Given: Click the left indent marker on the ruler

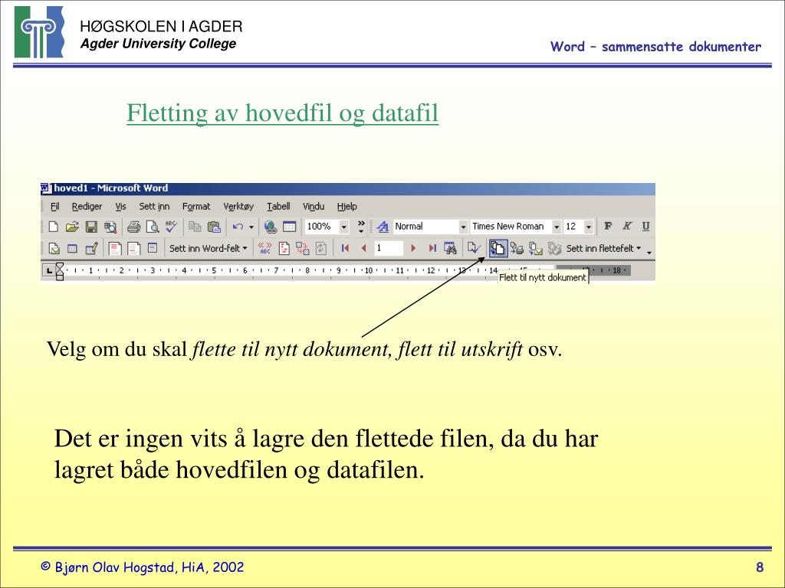Looking at the screenshot, I should click(x=60, y=276).
